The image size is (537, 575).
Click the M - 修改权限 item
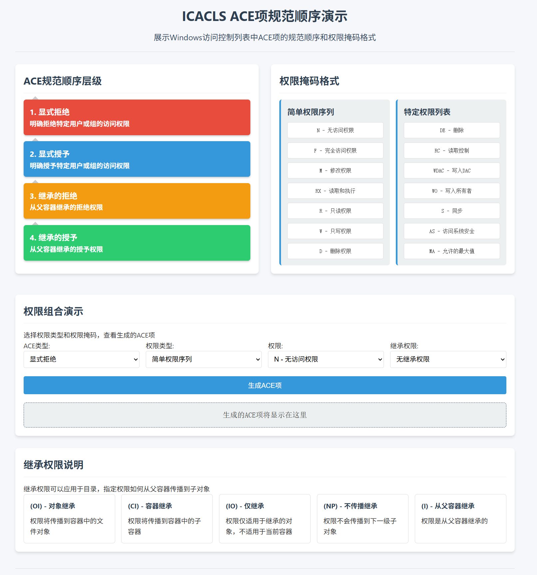(335, 170)
